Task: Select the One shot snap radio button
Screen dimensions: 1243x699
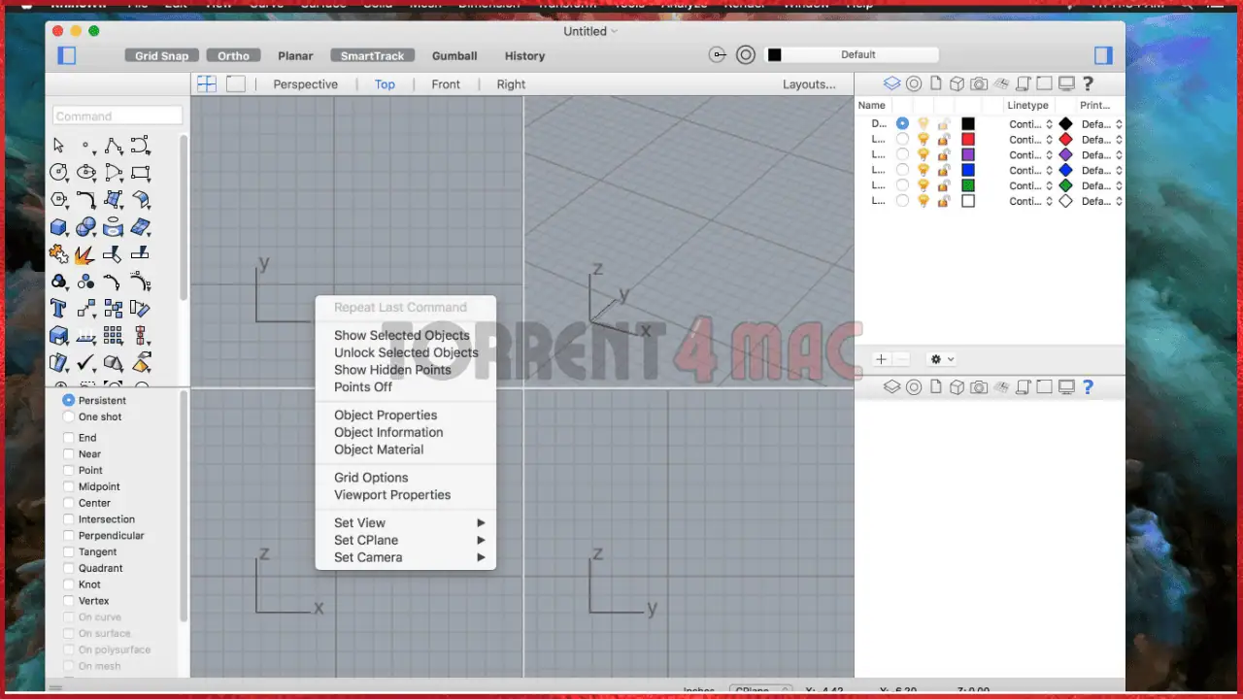Action: tap(68, 416)
